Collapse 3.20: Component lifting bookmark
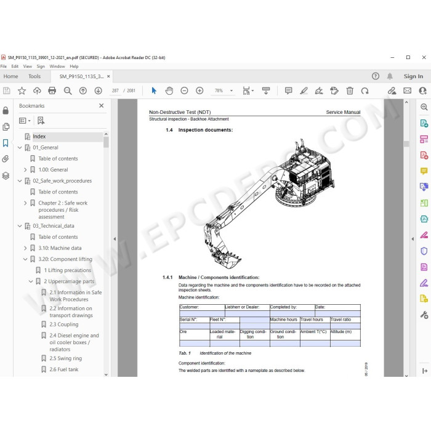 (x=25, y=259)
